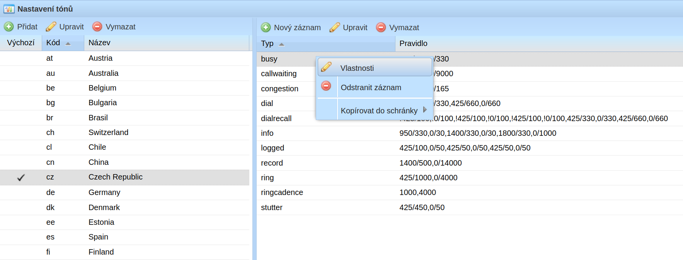Click the green plus icon beside Přidat
The image size is (683, 260).
coord(9,27)
